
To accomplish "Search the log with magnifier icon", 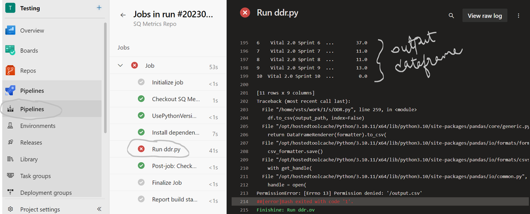I will coord(451,15).
